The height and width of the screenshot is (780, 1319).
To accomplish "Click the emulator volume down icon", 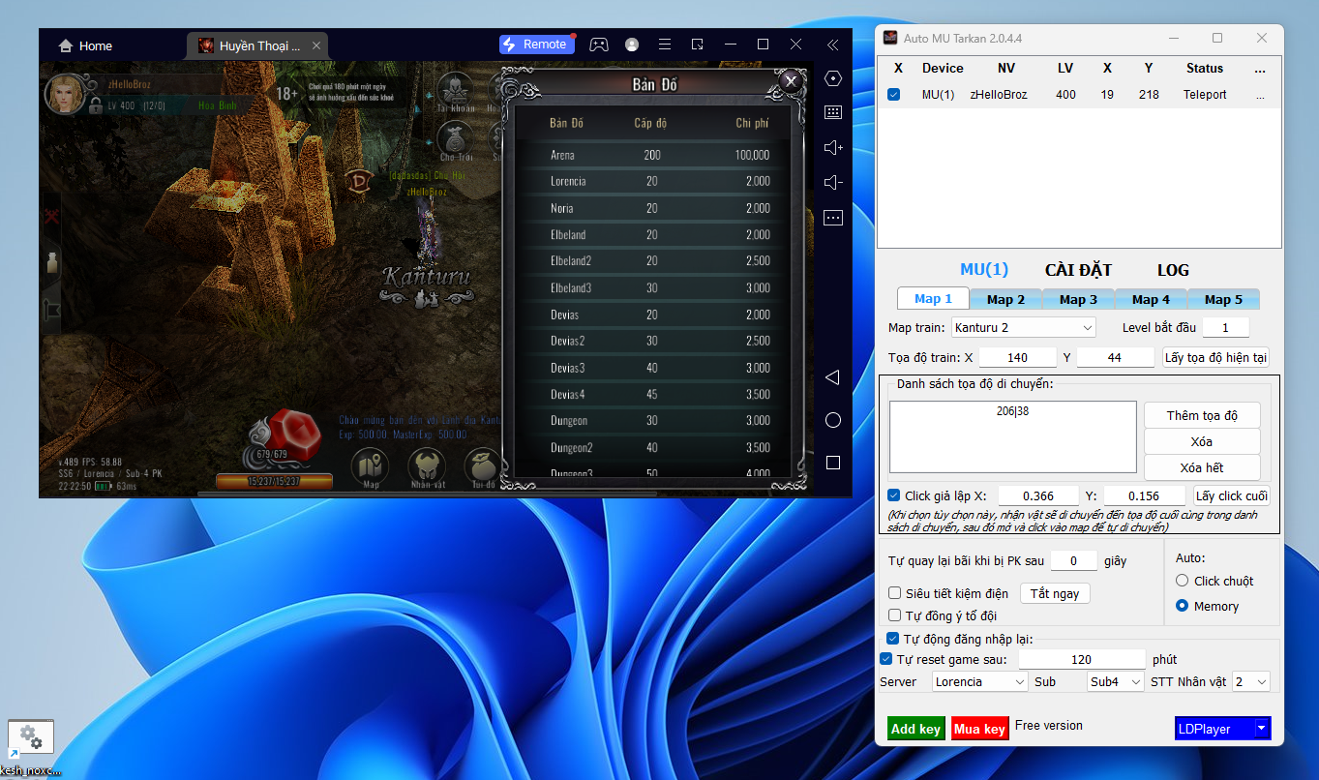I will point(832,183).
